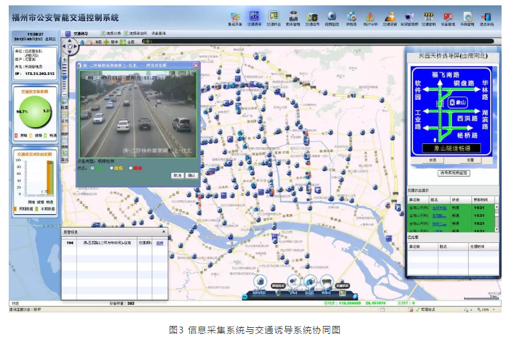Open the 设备管理 toolbar icon
Viewport: 515px width, 344px height.
click(x=447, y=16)
